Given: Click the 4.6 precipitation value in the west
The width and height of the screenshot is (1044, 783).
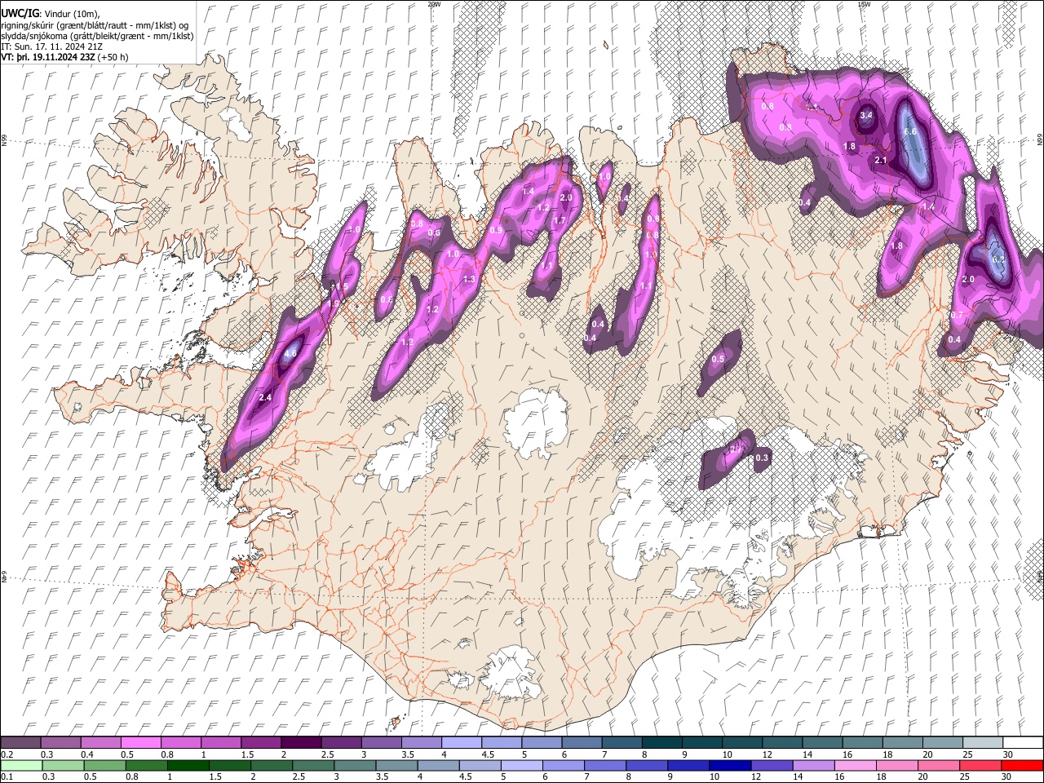Looking at the screenshot, I should 290,354.
